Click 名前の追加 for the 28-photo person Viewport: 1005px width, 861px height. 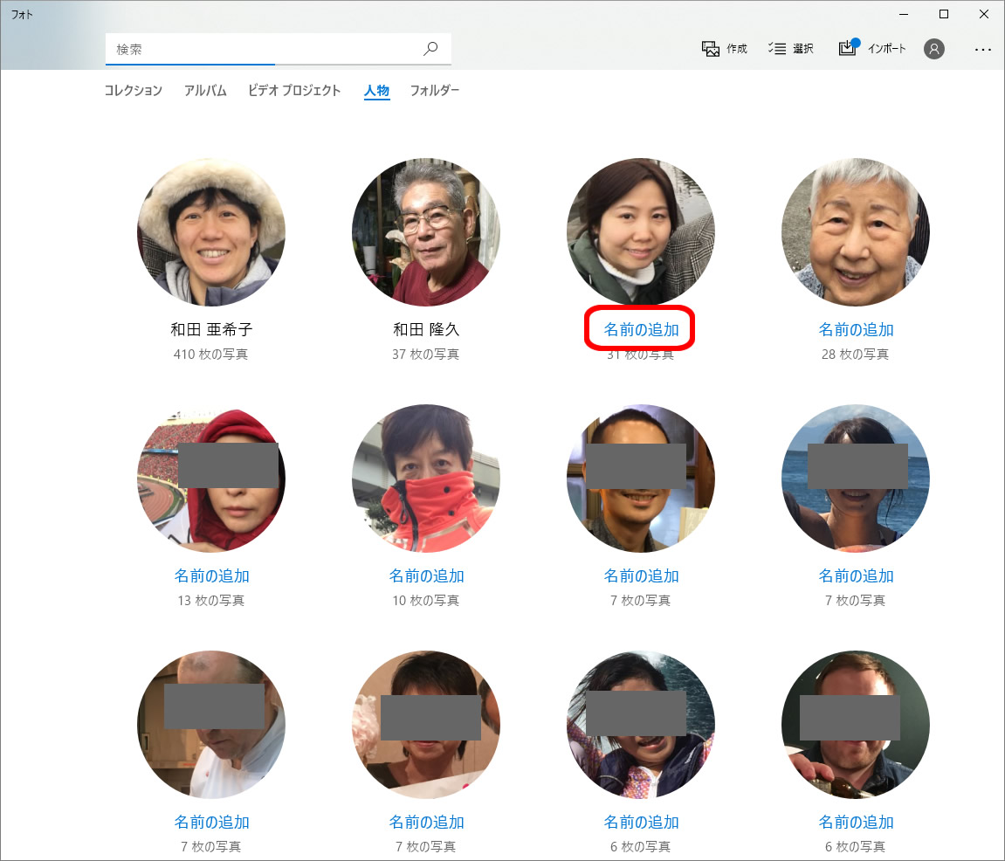click(856, 330)
